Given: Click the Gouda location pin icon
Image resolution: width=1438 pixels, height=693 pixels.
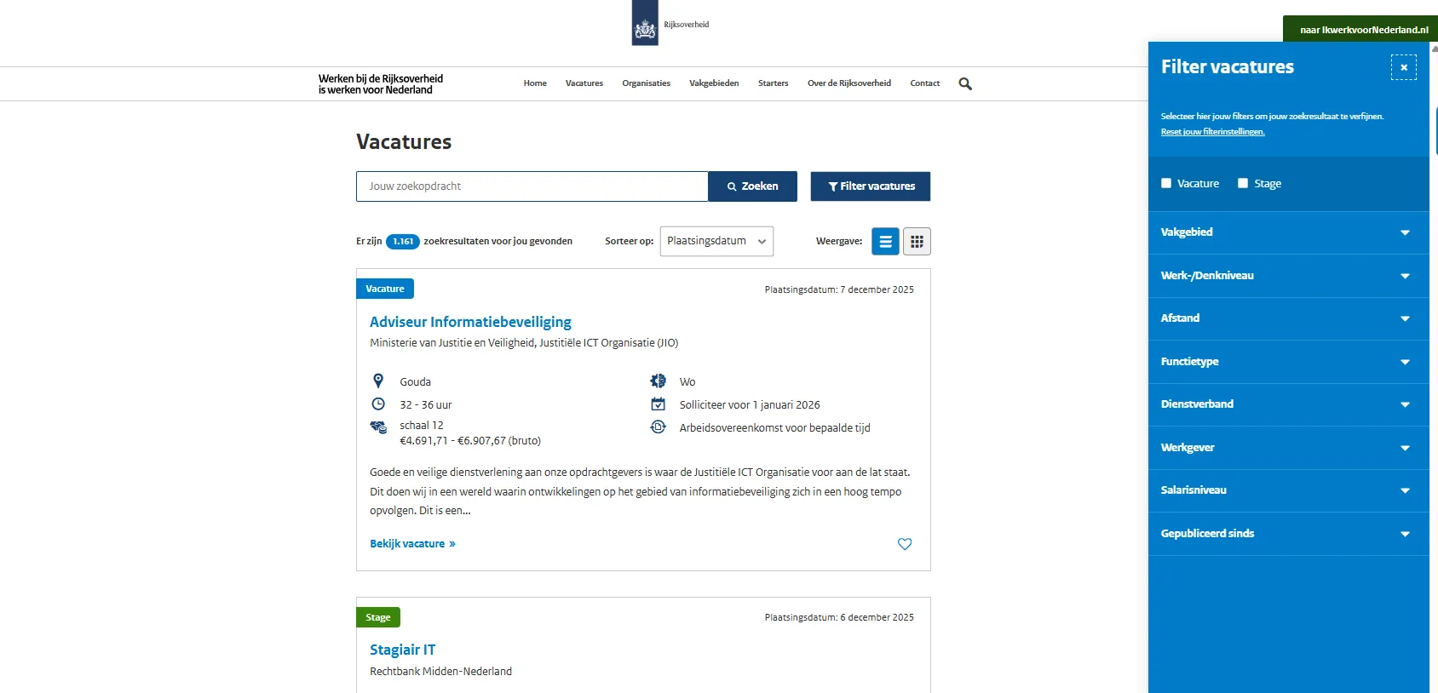Looking at the screenshot, I should [378, 381].
